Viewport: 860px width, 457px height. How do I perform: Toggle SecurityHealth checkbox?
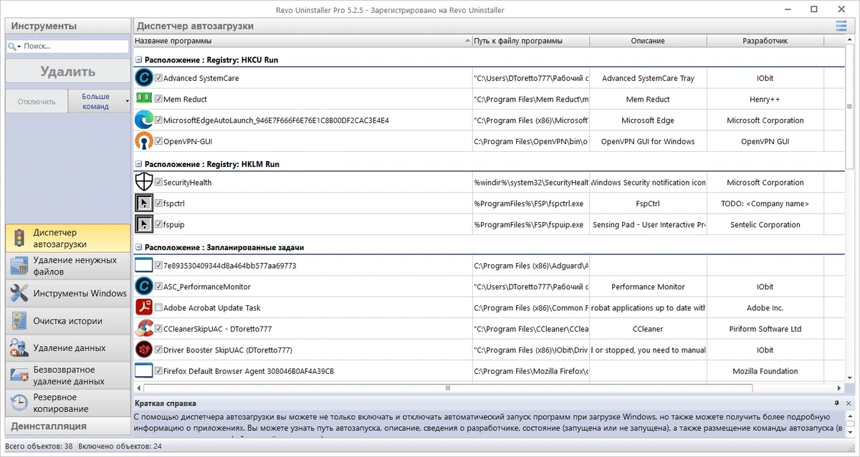pos(158,183)
